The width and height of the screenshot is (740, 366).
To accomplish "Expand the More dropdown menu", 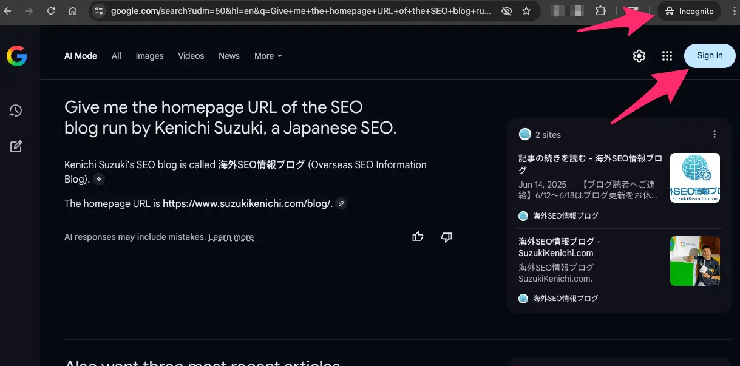I will point(268,56).
